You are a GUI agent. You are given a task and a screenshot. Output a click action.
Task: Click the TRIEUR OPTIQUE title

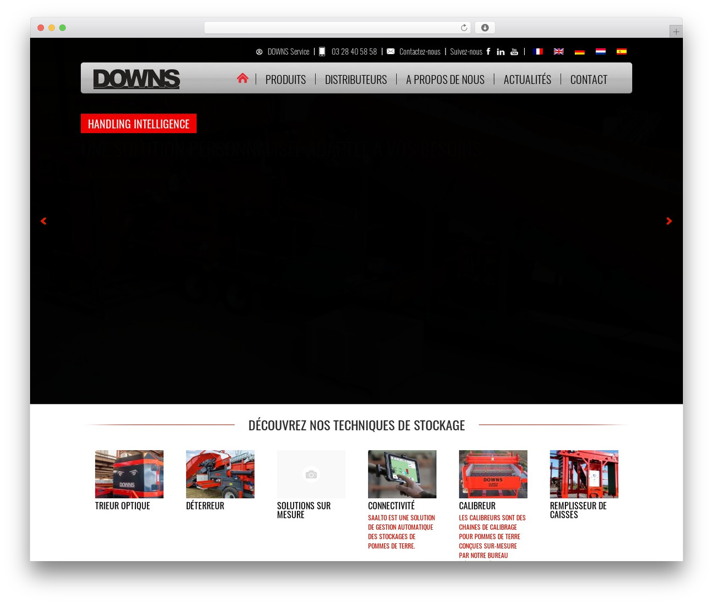(123, 506)
